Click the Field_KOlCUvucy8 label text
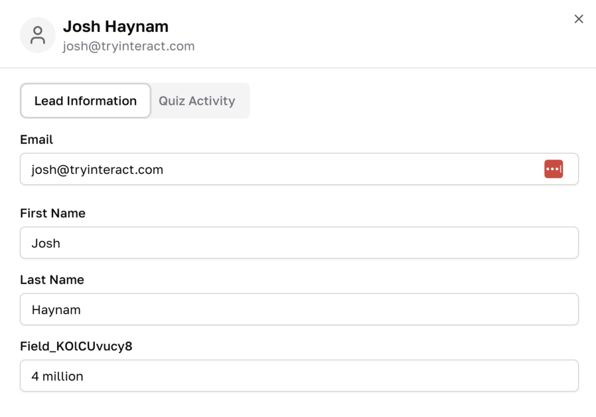The image size is (596, 417). point(76,347)
